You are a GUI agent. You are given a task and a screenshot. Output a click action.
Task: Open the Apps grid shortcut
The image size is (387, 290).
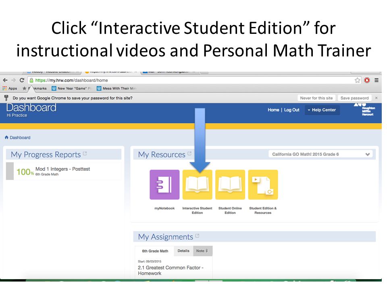pos(10,88)
